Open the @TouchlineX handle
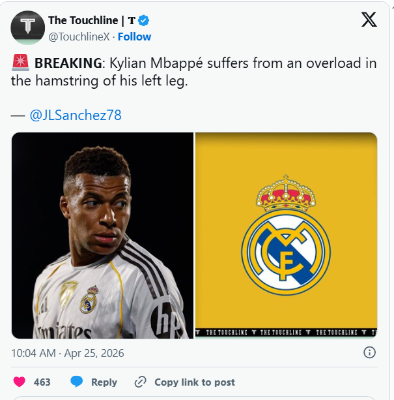Screen dimensions: 394x400 79,37
